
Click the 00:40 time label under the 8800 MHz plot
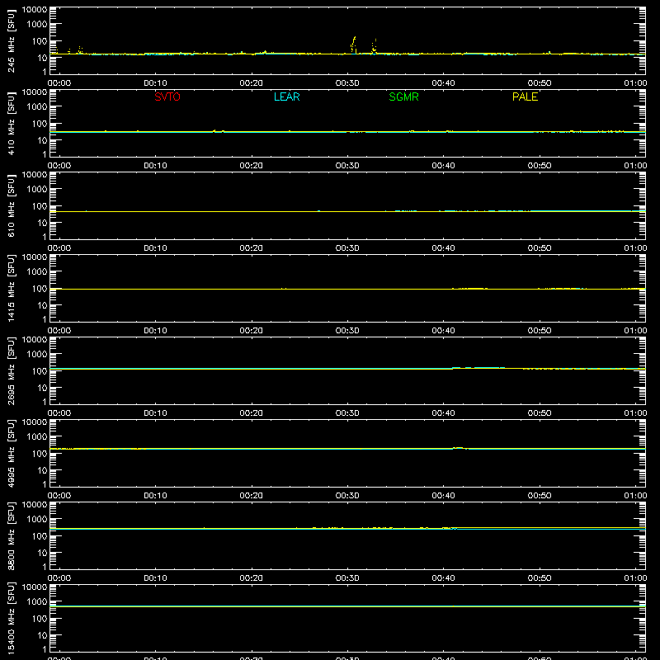[x=443, y=578]
